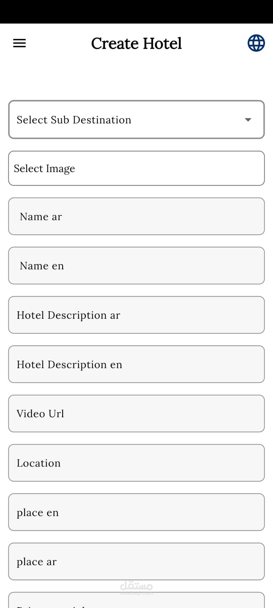Tap the Location input field
The width and height of the screenshot is (273, 608).
tap(136, 463)
